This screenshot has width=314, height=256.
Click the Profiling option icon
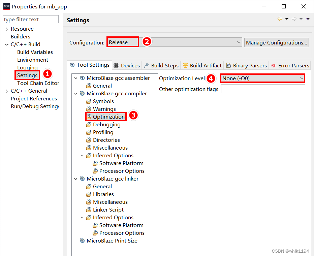click(x=89, y=132)
